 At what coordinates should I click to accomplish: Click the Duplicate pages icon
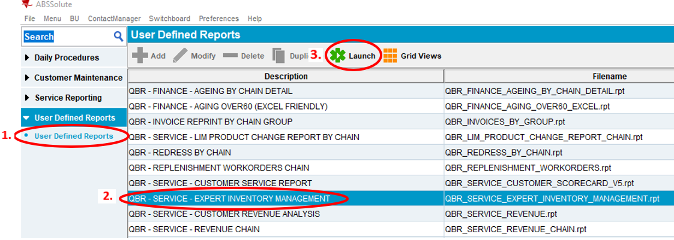tap(279, 56)
